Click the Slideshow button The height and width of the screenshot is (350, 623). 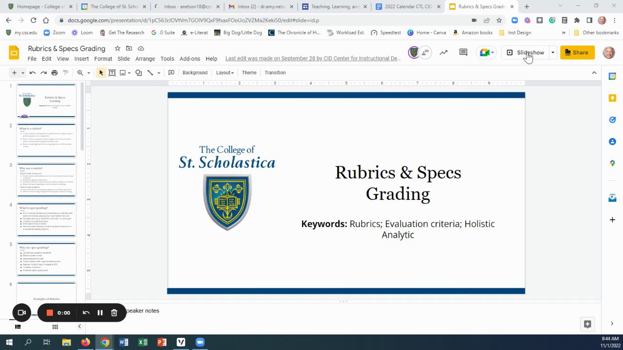coord(525,52)
